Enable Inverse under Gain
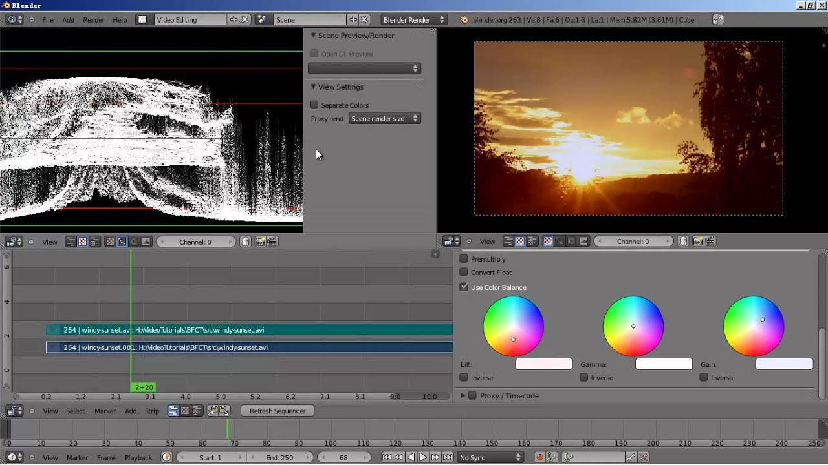This screenshot has height=465, width=828. pyautogui.click(x=704, y=377)
